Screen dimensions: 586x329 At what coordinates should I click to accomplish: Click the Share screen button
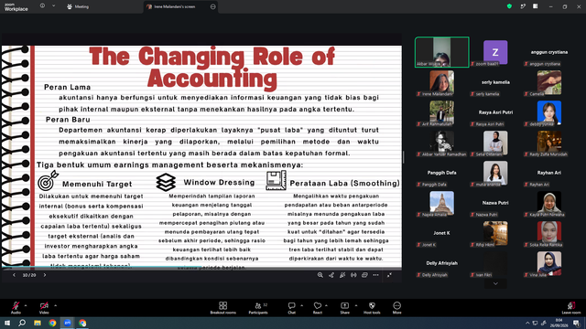click(344, 308)
